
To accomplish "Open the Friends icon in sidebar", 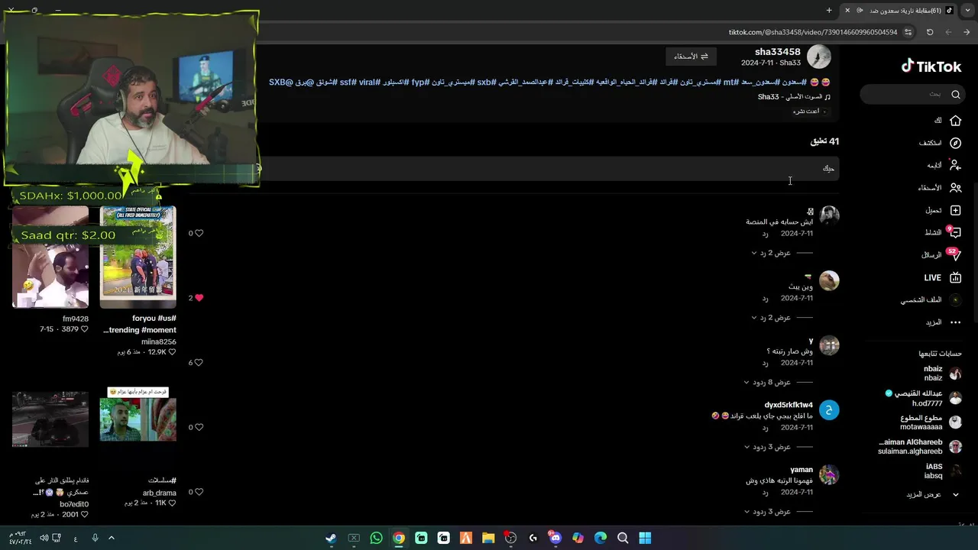I will coord(955,188).
